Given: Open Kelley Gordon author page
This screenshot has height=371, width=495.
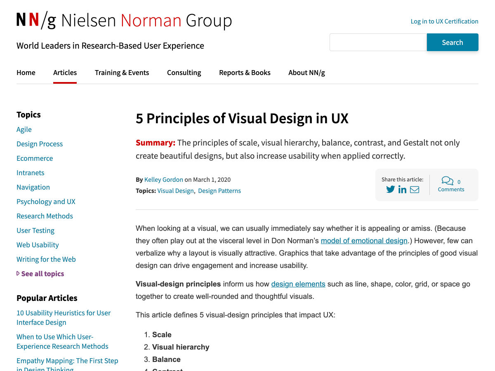Looking at the screenshot, I should click(164, 180).
